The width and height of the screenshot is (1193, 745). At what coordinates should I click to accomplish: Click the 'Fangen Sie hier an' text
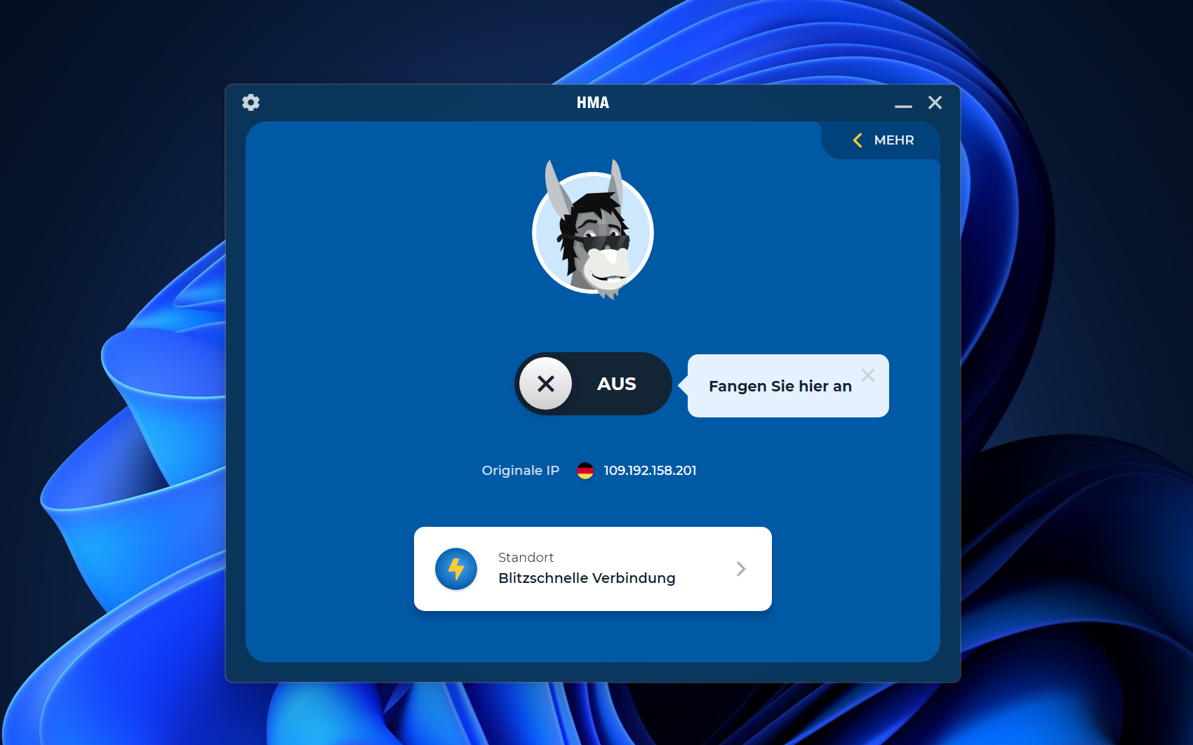click(x=780, y=387)
